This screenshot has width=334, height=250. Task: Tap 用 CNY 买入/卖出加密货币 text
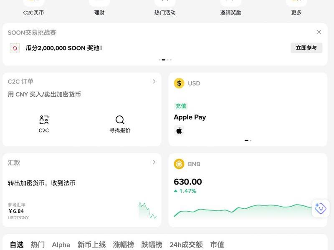[x=44, y=94]
